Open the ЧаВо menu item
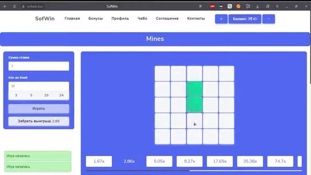Screen dimensions: 311x175 pos(142,18)
